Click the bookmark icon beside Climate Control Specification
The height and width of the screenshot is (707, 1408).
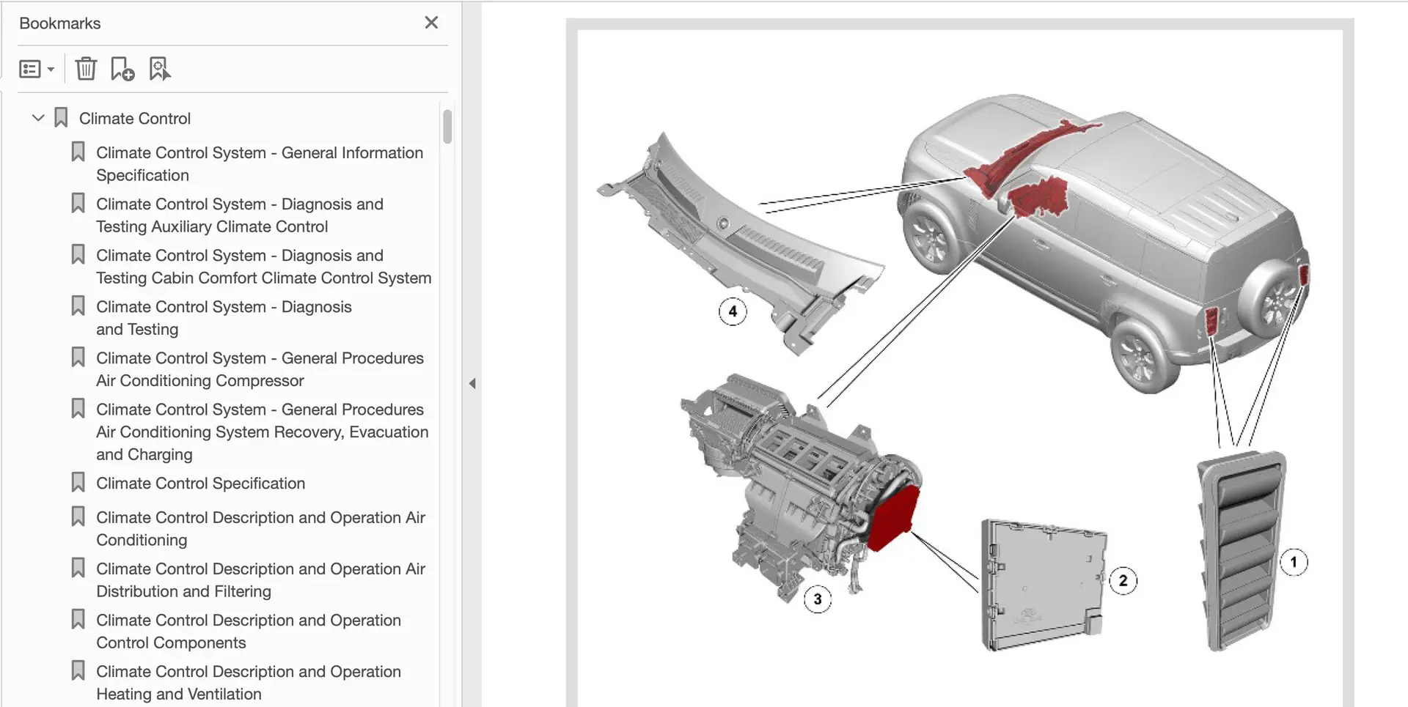[78, 483]
